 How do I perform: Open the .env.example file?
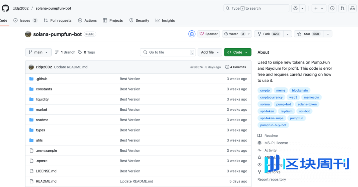(x=46, y=150)
